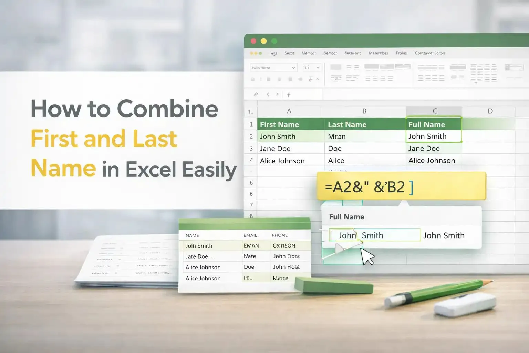529x353 pixels.
Task: Open the Masembes menu tab
Action: click(x=378, y=53)
